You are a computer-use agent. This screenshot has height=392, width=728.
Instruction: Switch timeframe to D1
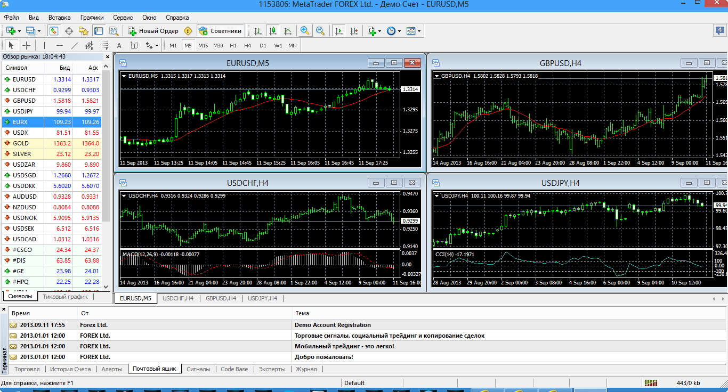pyautogui.click(x=263, y=45)
